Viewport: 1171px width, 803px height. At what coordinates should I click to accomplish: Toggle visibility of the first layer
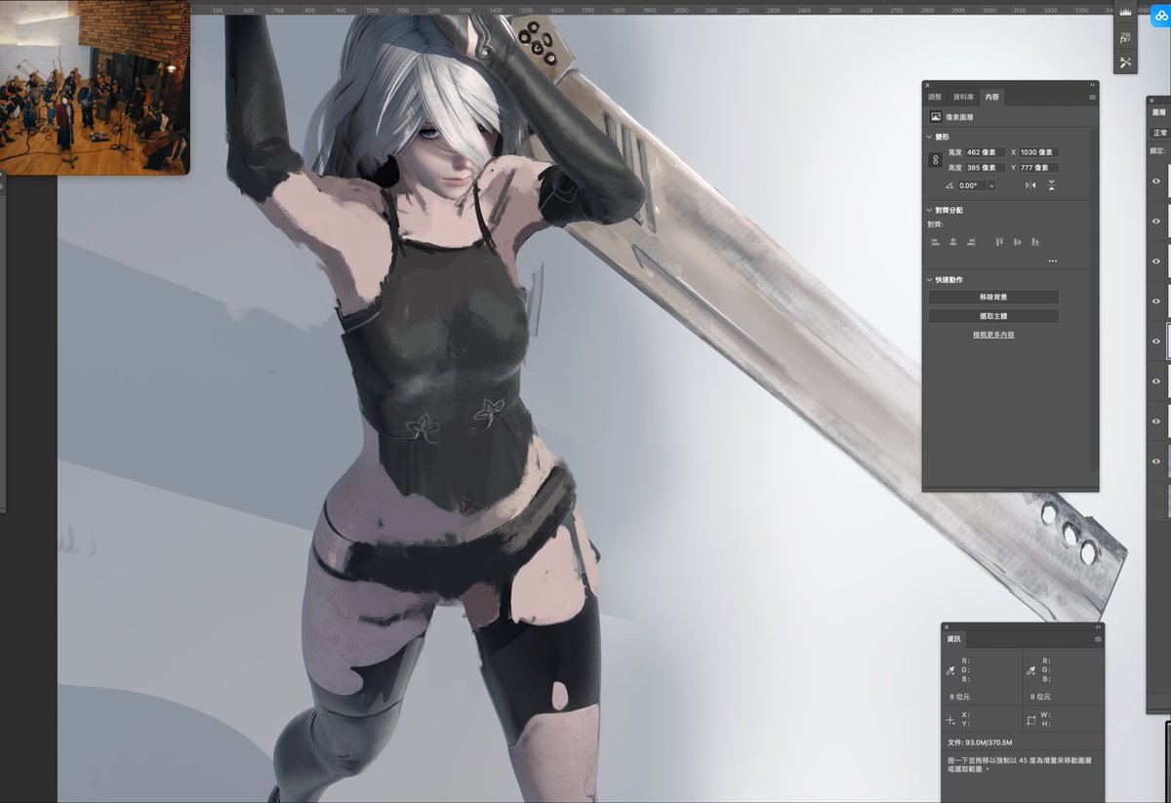[x=1156, y=181]
